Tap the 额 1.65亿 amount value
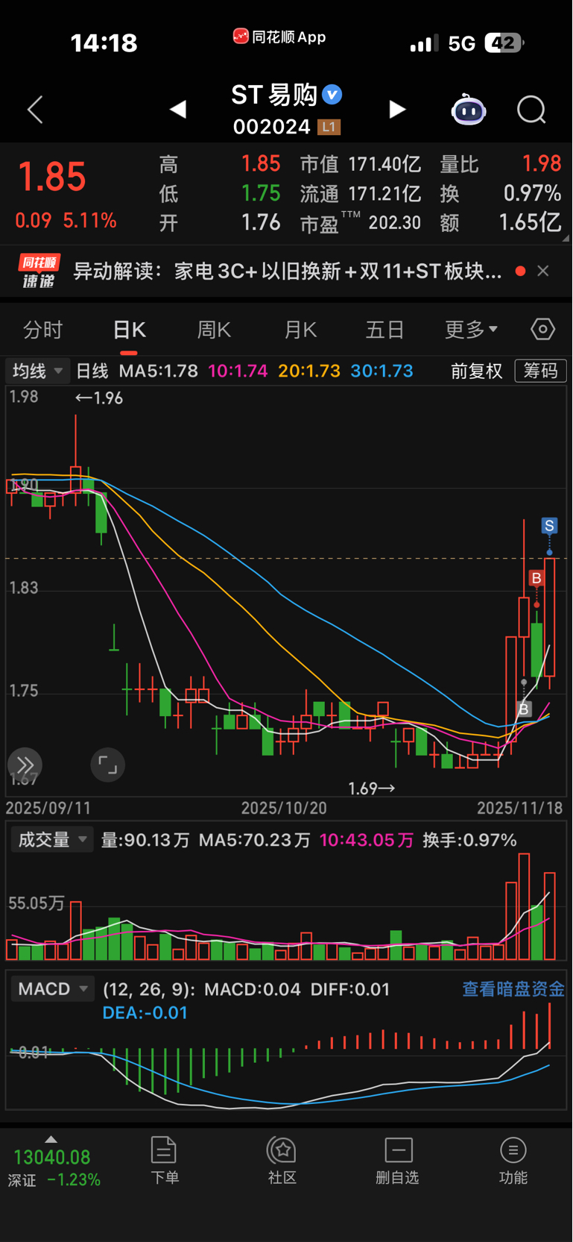The height and width of the screenshot is (1242, 573). coord(501,222)
